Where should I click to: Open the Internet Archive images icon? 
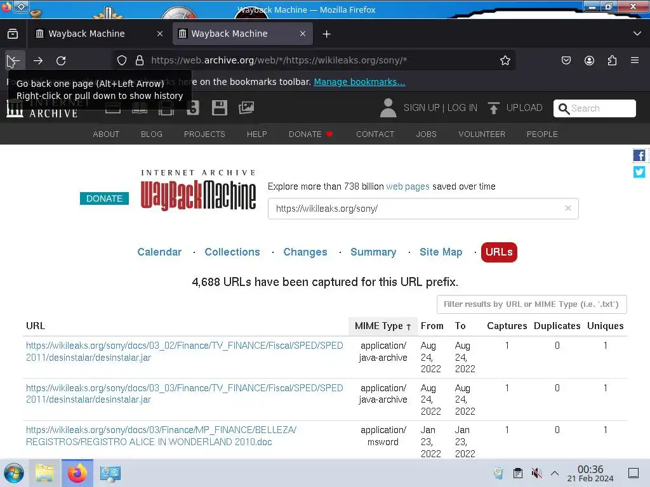tap(246, 108)
